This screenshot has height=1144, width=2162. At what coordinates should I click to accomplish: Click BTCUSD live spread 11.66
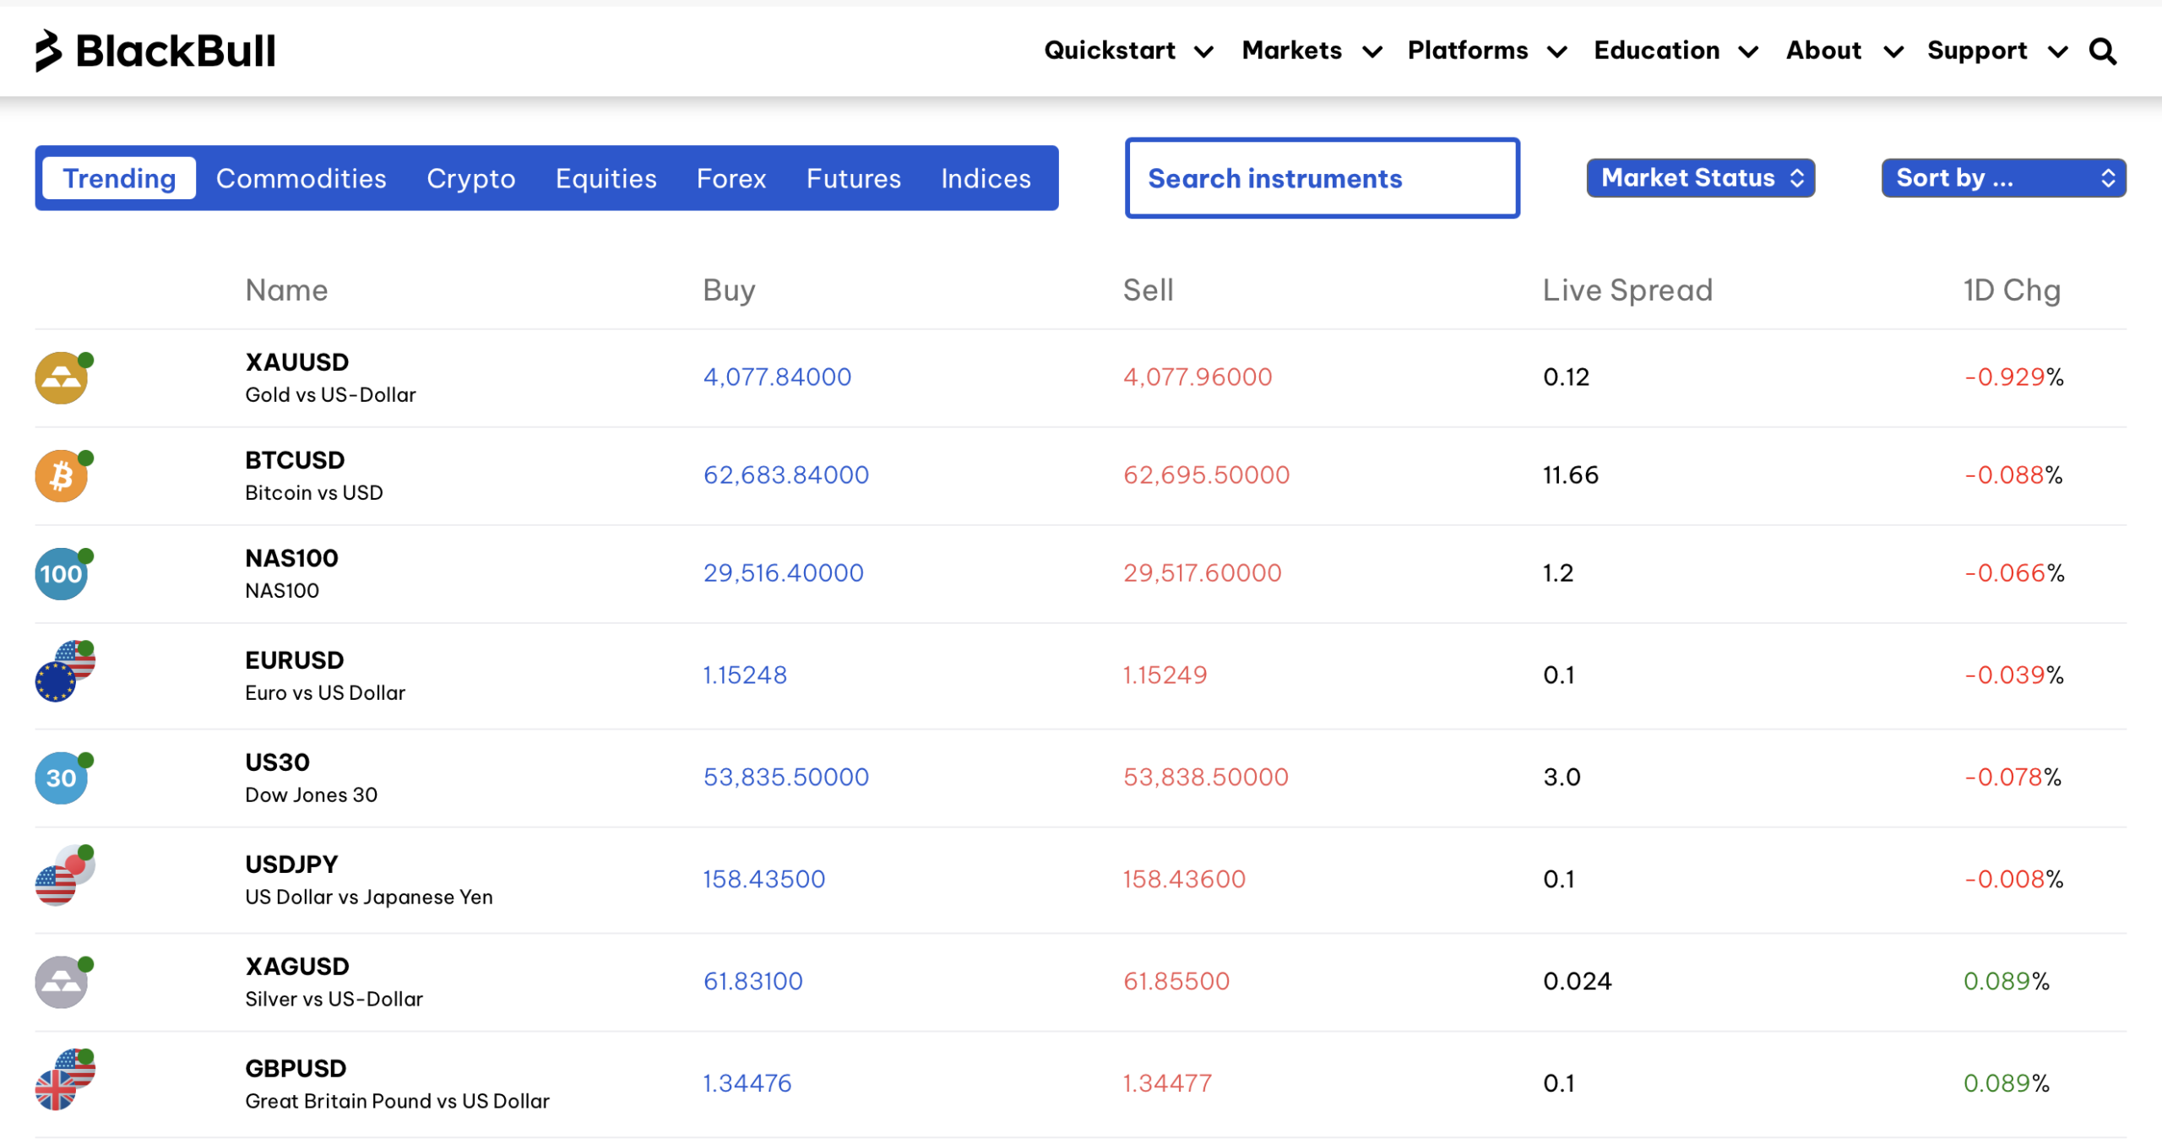[1571, 475]
